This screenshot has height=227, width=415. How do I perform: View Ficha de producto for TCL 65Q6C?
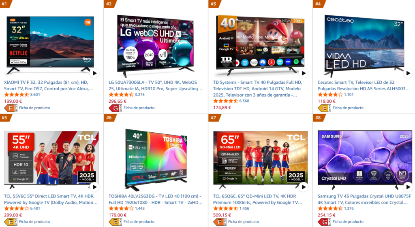tap(244, 222)
